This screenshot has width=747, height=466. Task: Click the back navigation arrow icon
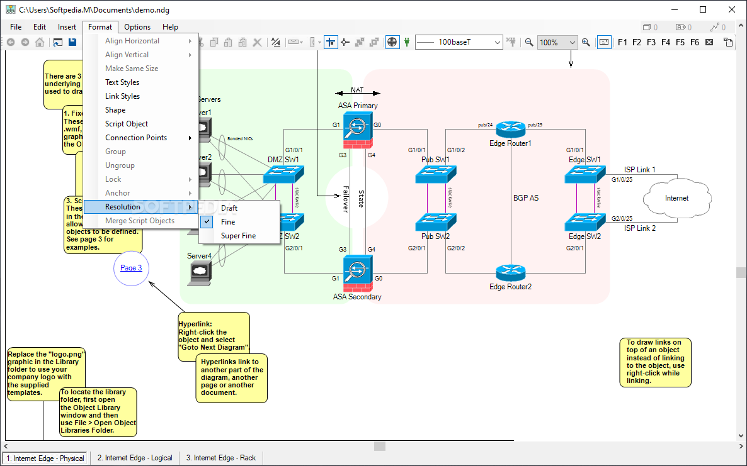click(x=11, y=42)
